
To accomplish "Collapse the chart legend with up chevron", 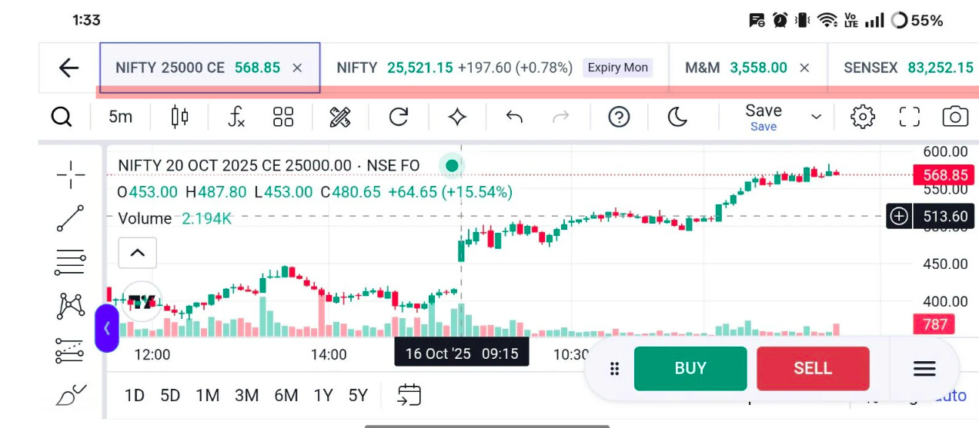I will 137,253.
